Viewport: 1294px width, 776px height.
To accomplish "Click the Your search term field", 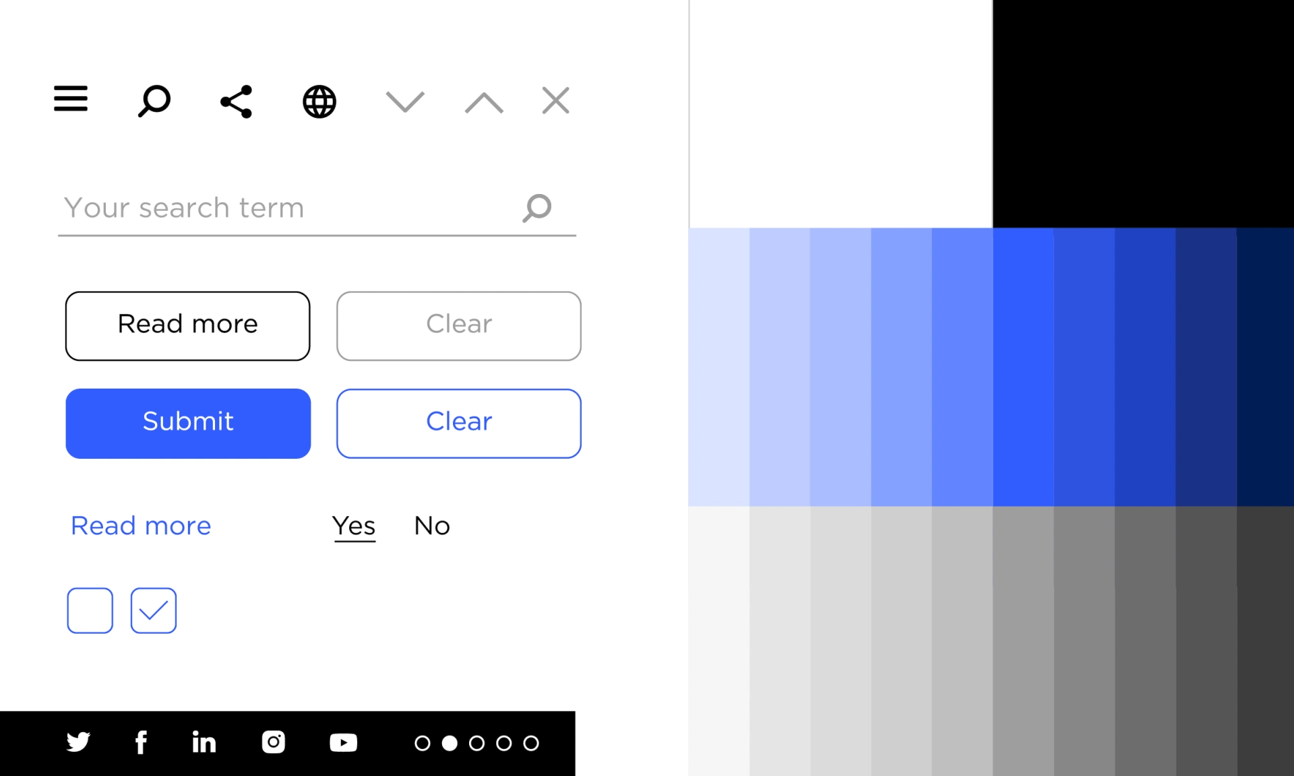I will click(283, 207).
